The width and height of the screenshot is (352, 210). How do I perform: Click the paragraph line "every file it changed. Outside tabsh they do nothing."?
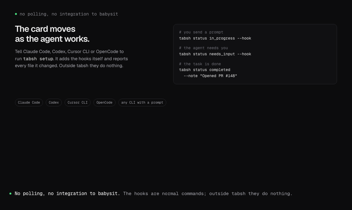tap(69, 66)
